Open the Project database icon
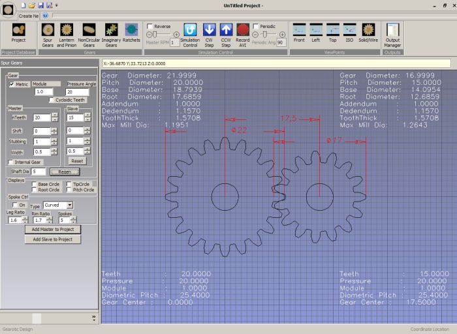Screen dimensions: 457x334 19,33
